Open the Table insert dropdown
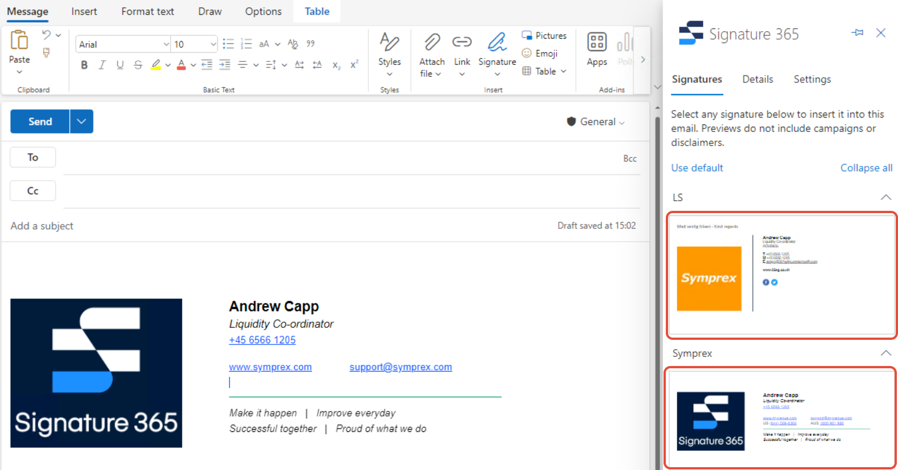The width and height of the screenshot is (898, 470). (x=544, y=71)
